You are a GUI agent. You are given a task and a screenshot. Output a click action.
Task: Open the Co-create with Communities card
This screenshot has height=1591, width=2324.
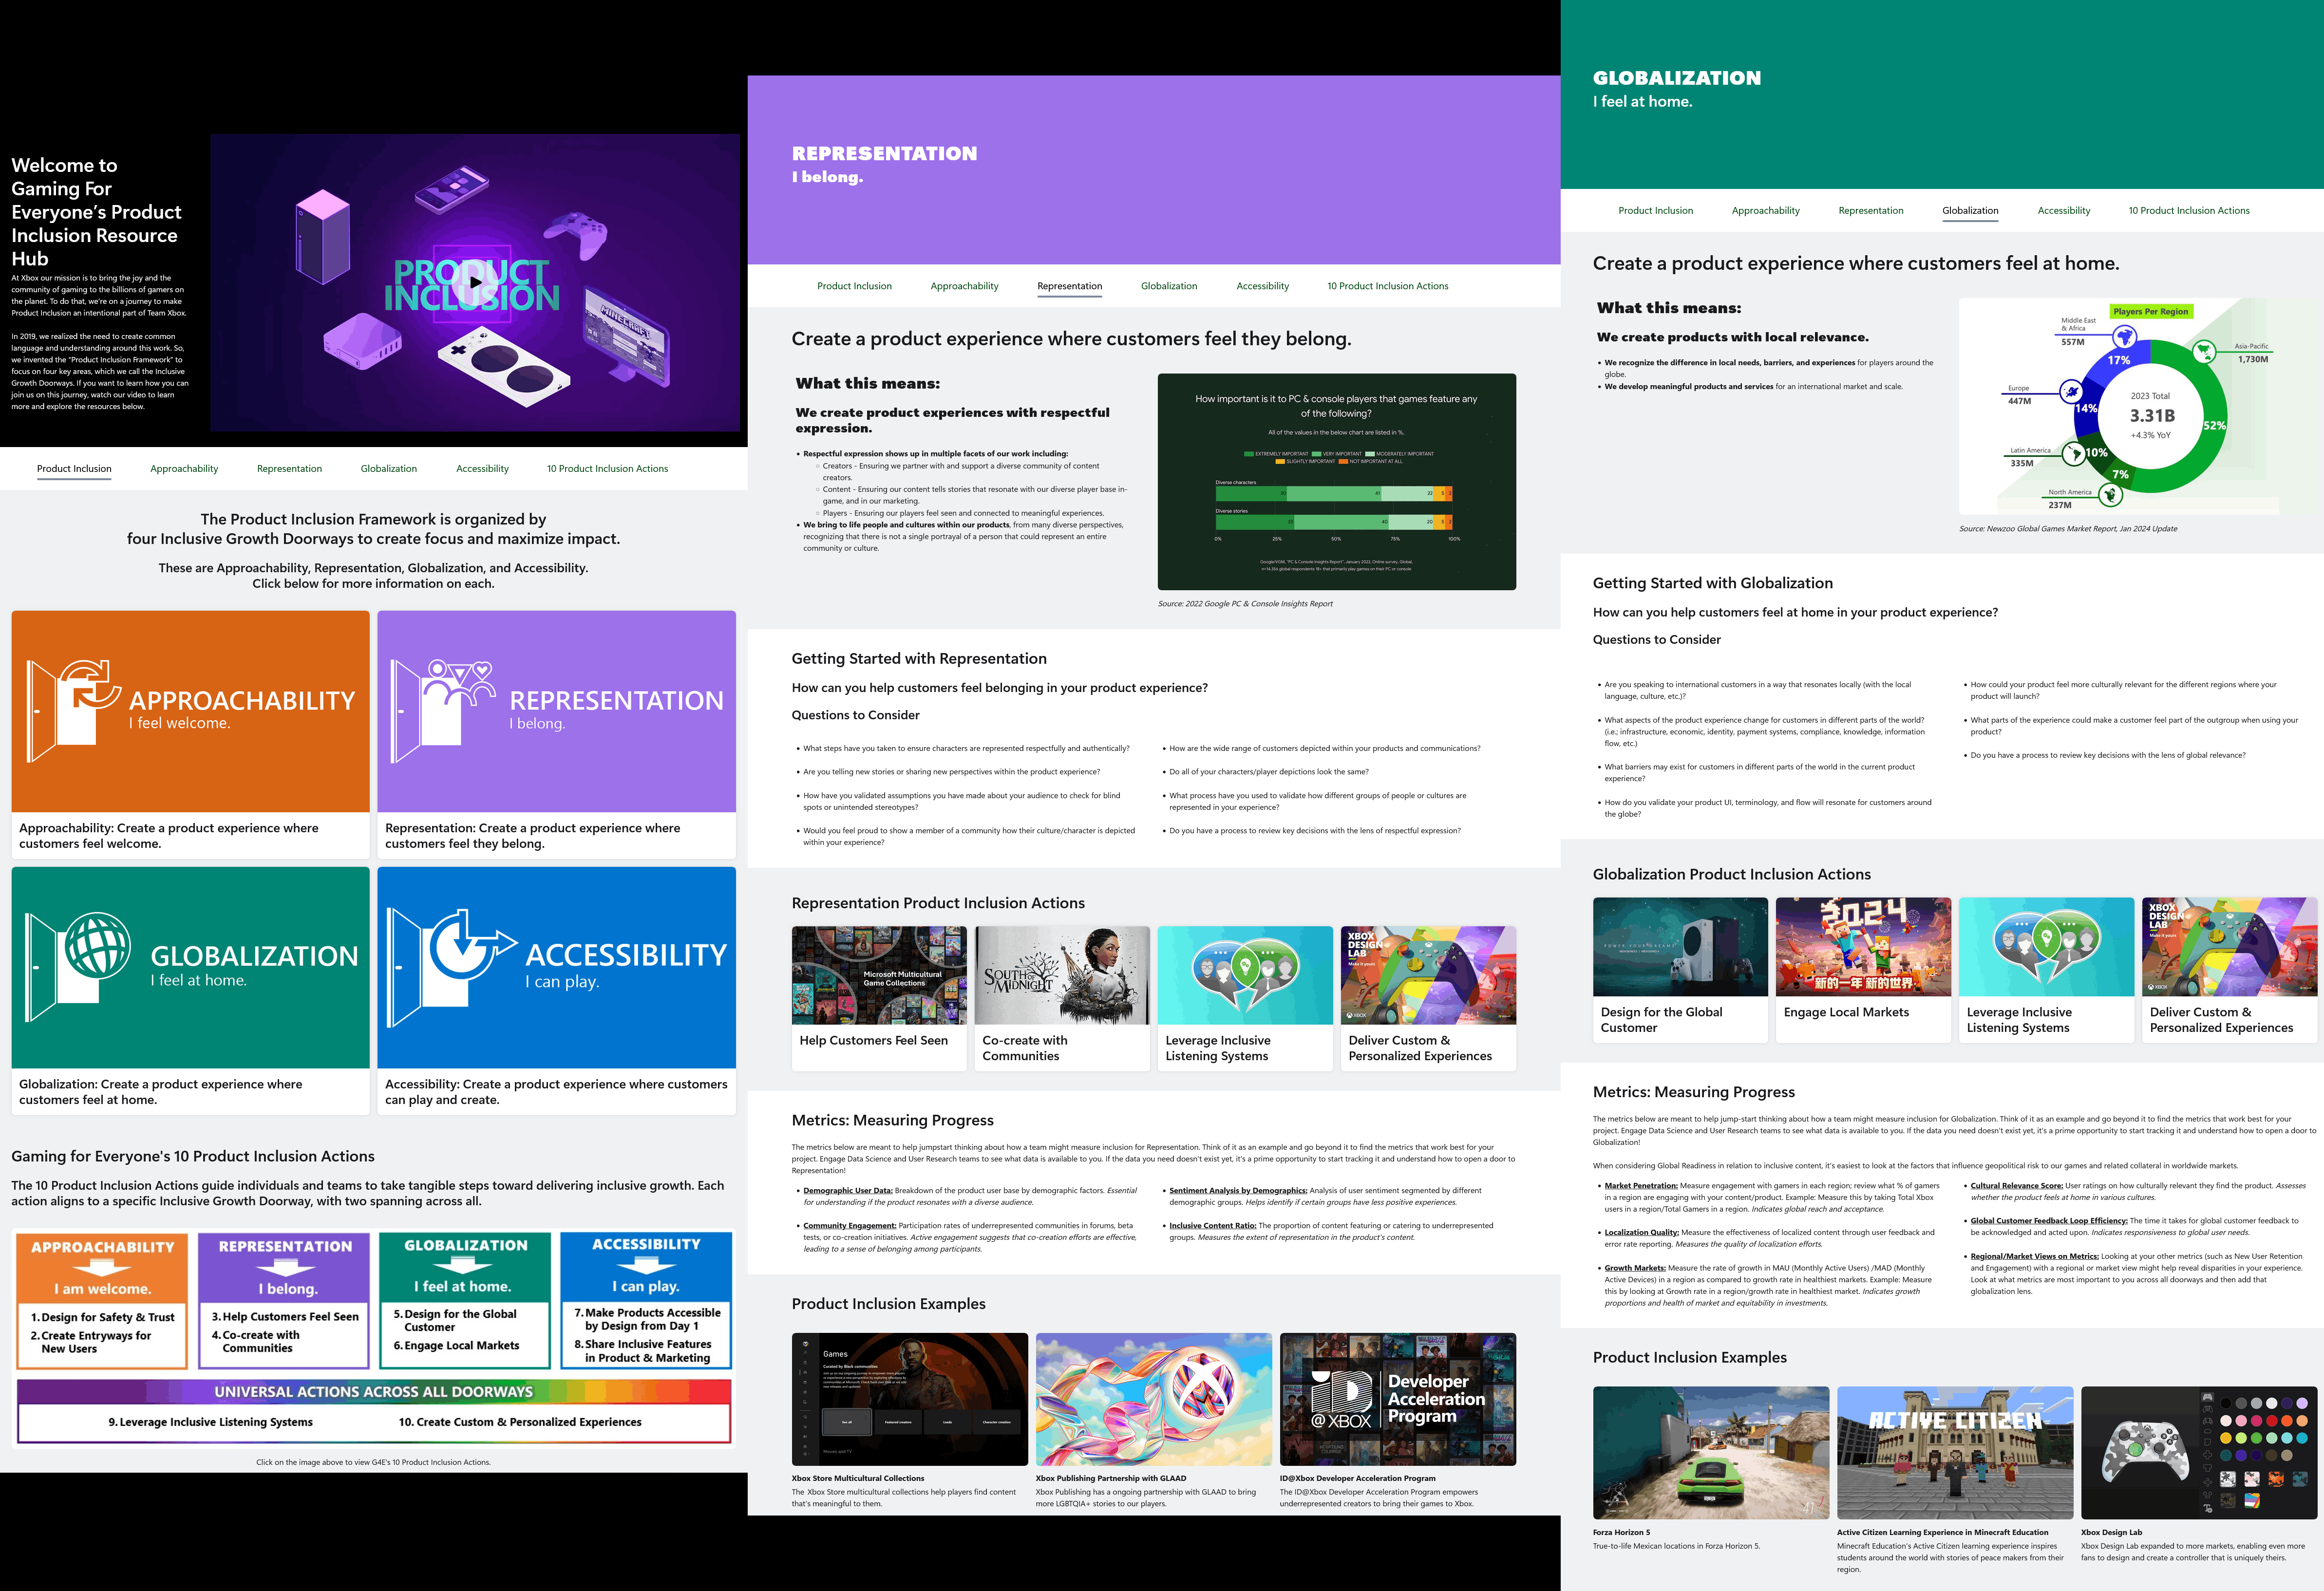point(1062,999)
